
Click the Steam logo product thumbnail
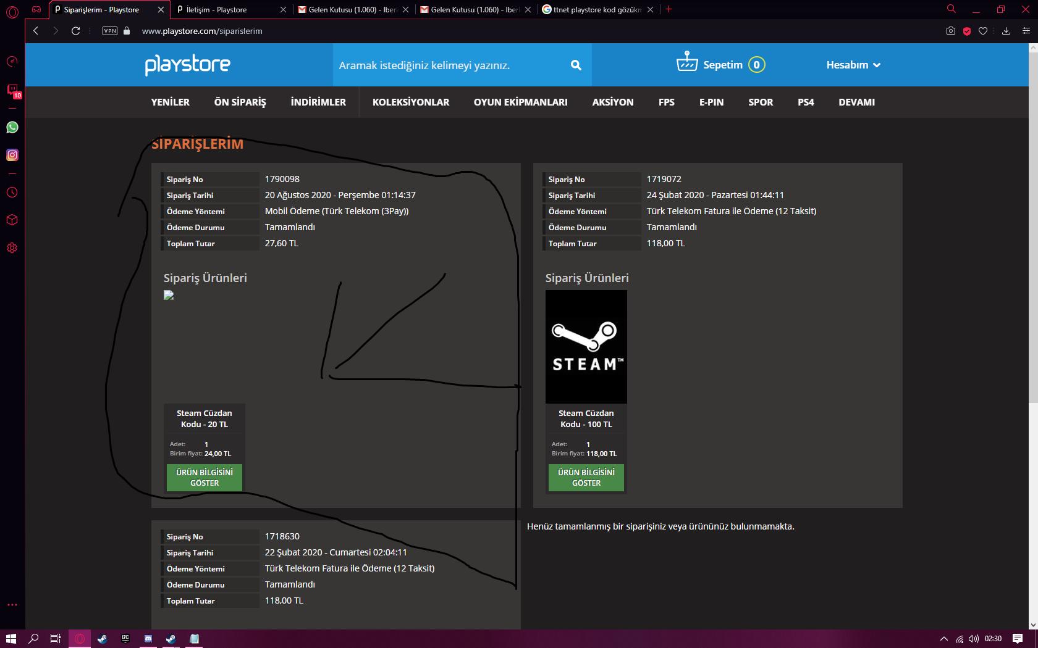[x=586, y=347]
